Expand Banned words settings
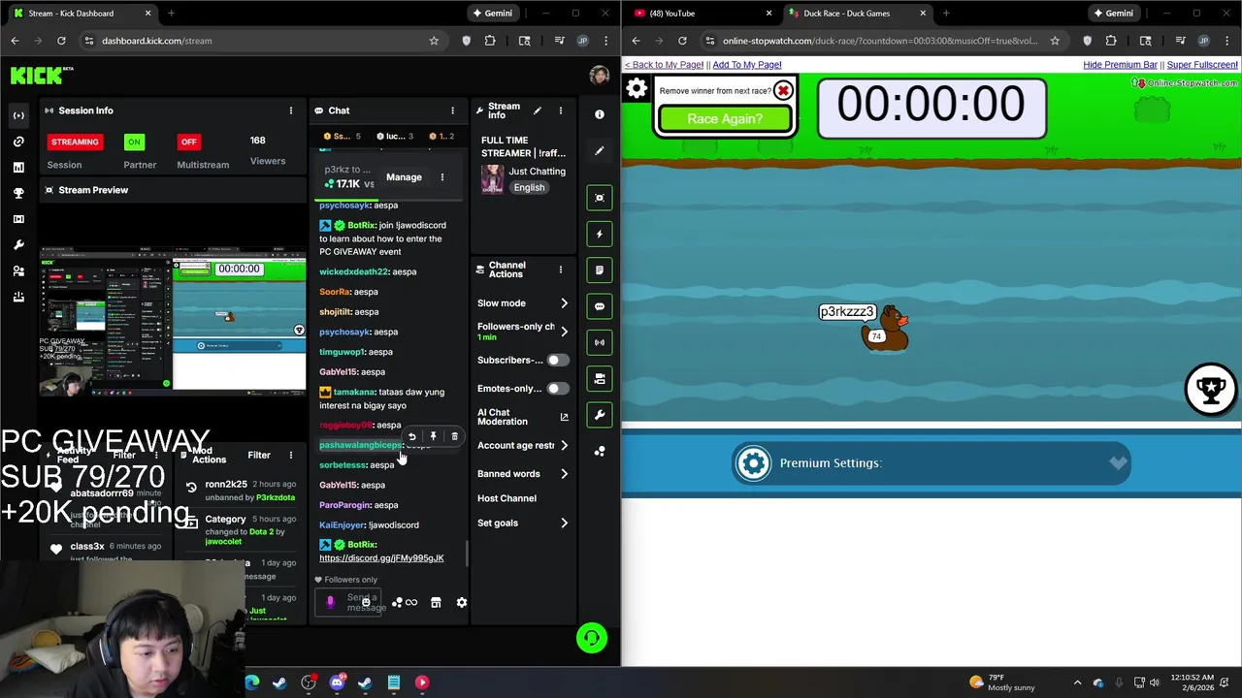The width and height of the screenshot is (1242, 698). pyautogui.click(x=564, y=474)
